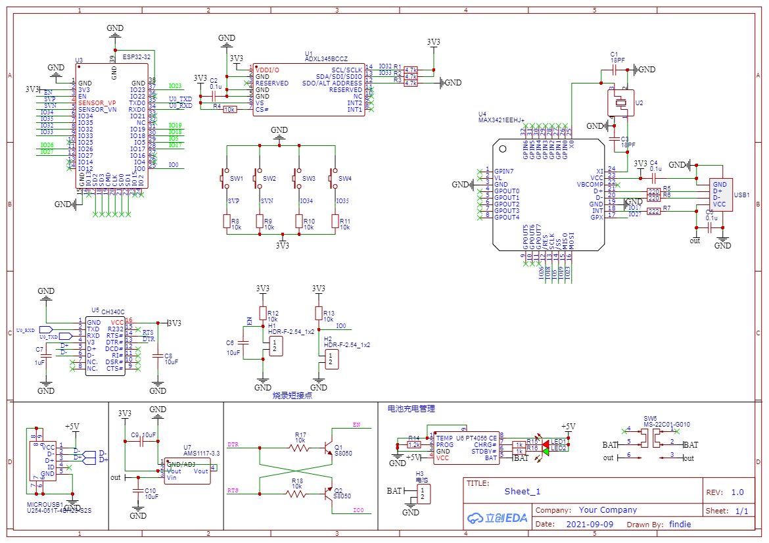Click the drawn-by name 'findie'

(680, 525)
